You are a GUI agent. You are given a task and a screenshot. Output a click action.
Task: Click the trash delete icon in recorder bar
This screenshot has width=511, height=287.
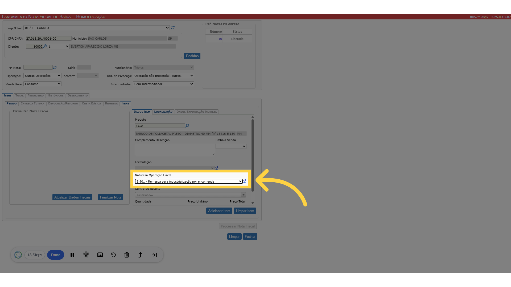click(x=127, y=255)
